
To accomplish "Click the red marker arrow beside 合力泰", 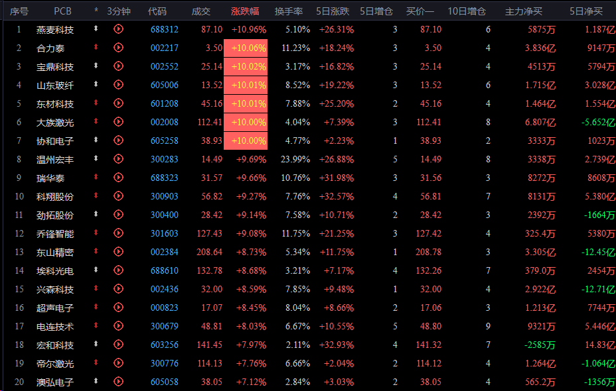I will (96, 47).
